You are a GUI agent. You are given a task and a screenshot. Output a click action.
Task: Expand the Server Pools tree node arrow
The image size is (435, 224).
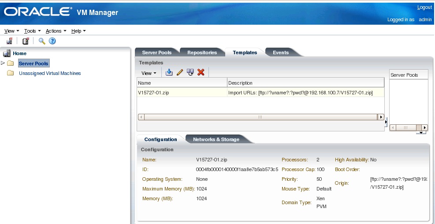click(x=3, y=63)
